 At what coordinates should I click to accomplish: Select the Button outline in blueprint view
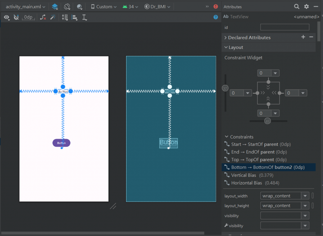pyautogui.click(x=168, y=143)
